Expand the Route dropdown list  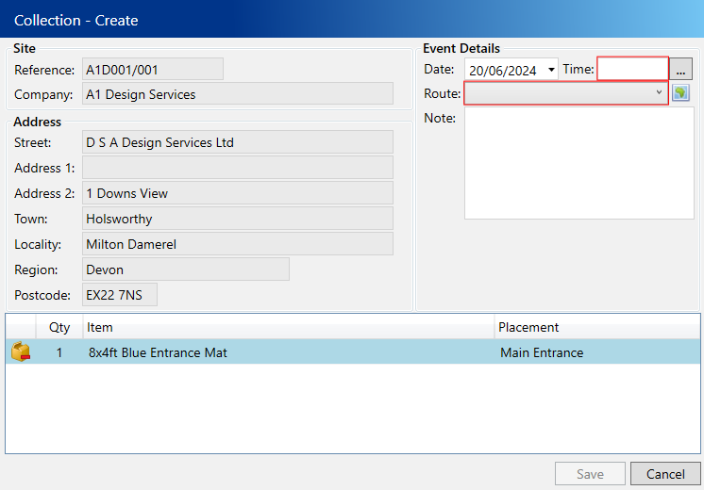point(659,93)
